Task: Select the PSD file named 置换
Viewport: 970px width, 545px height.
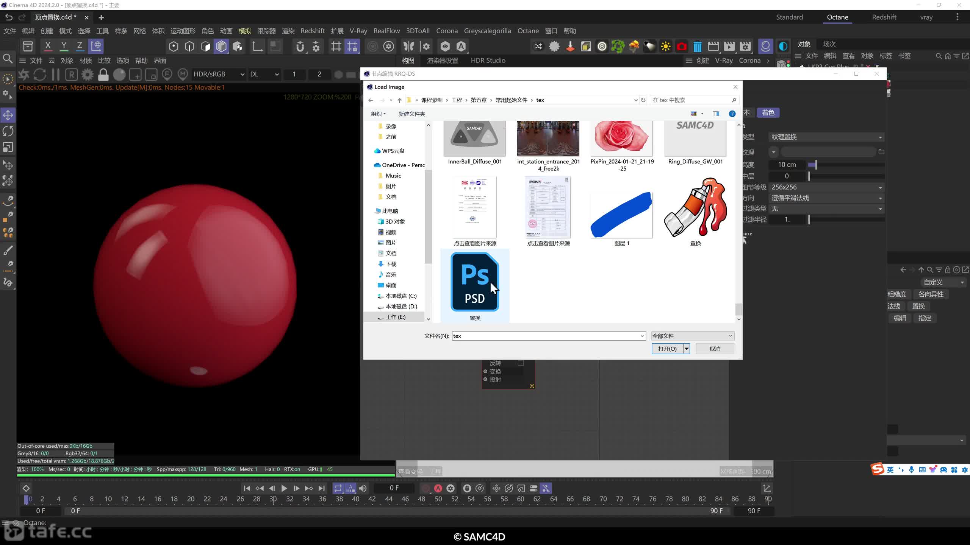Action: [x=475, y=287]
